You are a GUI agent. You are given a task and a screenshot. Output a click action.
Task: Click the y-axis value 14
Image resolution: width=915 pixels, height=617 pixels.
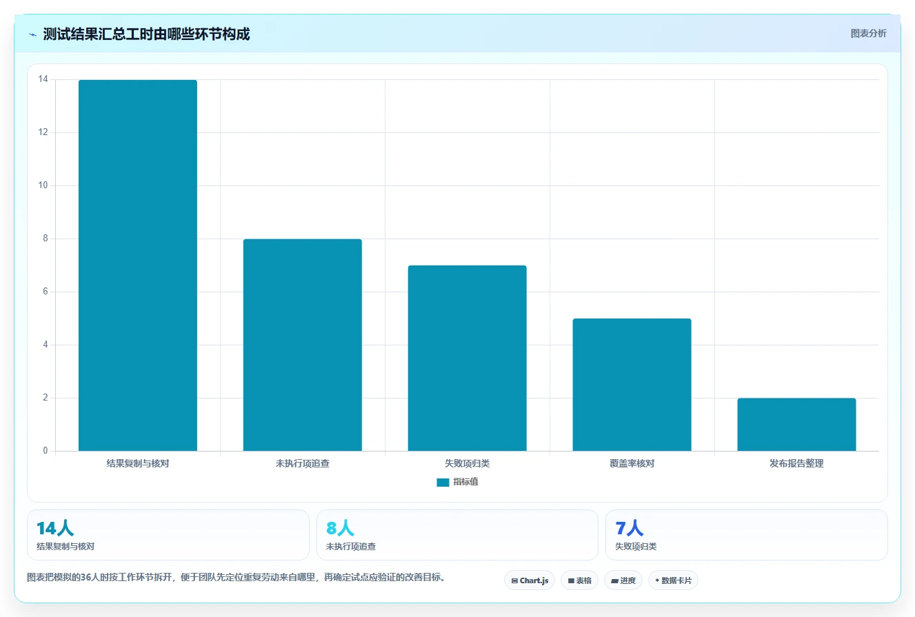43,80
